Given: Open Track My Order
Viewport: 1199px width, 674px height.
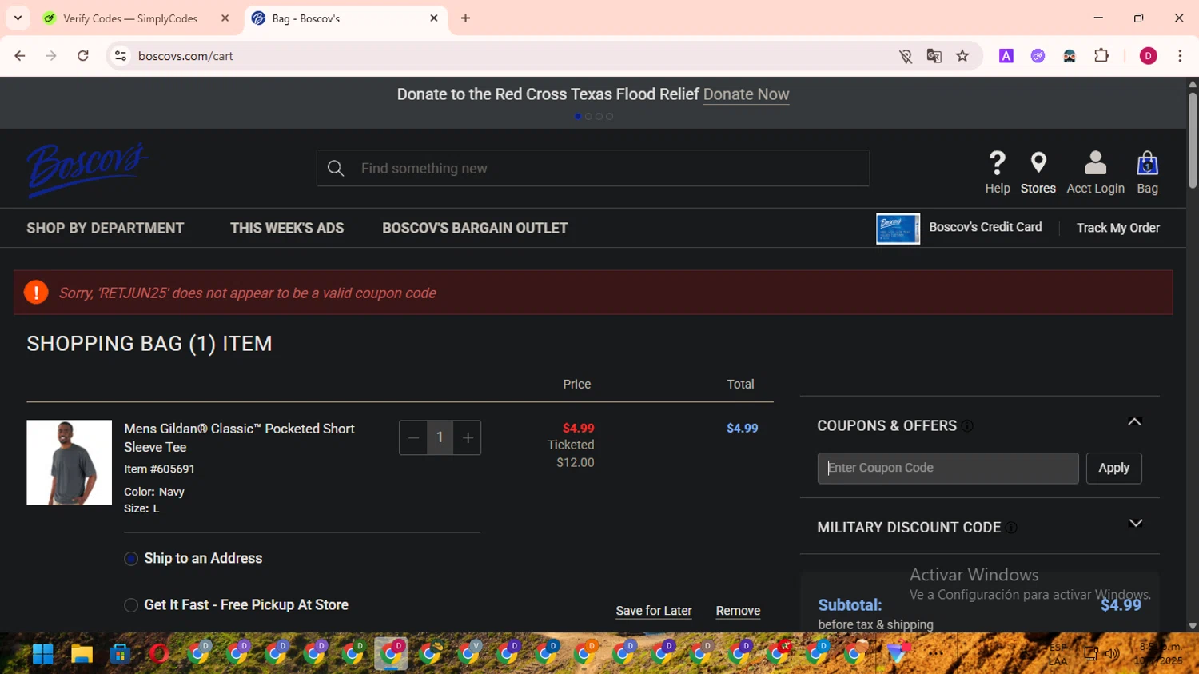Looking at the screenshot, I should (1117, 228).
